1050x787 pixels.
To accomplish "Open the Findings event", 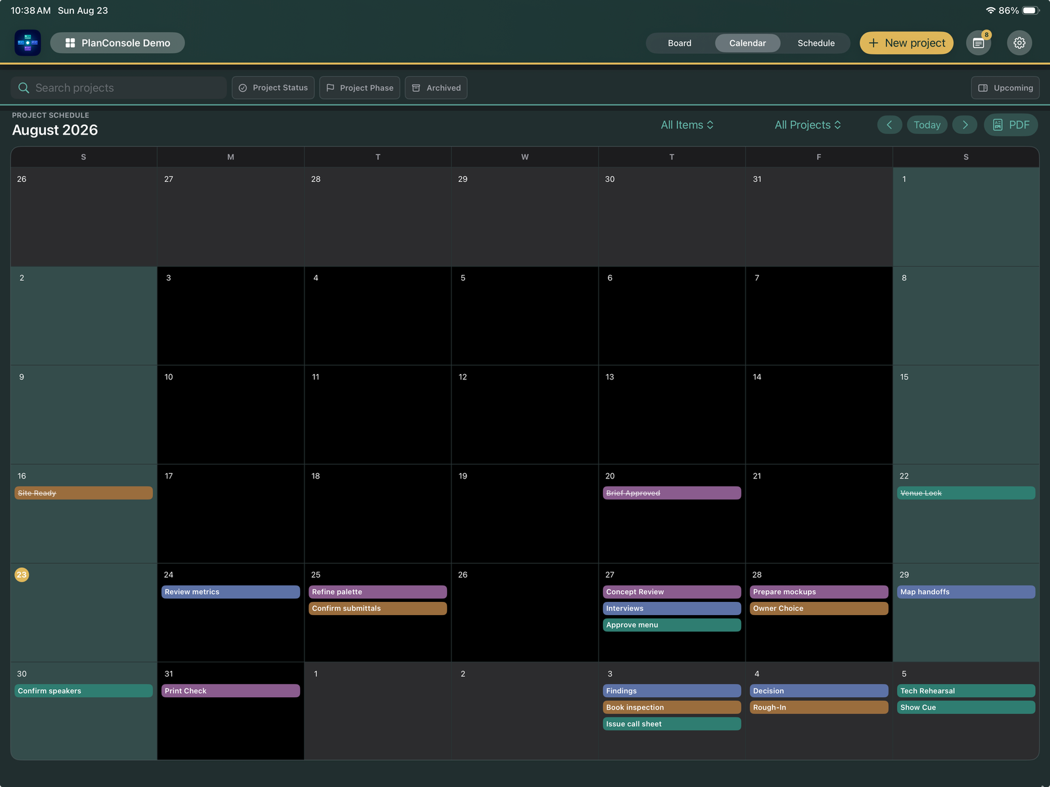I will pos(672,691).
